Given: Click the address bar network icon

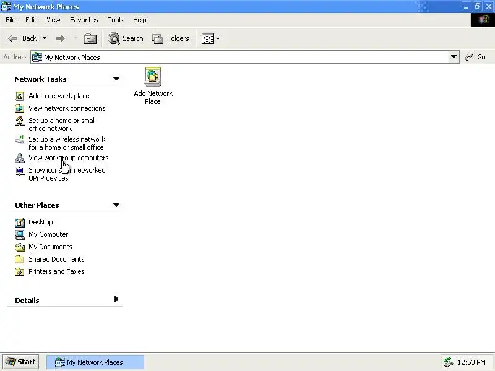Looking at the screenshot, I should (37, 57).
